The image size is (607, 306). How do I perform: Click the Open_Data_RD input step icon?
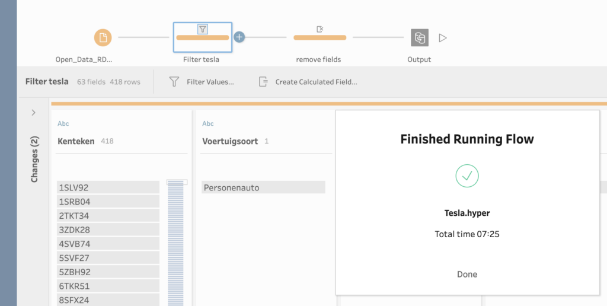[x=103, y=38]
